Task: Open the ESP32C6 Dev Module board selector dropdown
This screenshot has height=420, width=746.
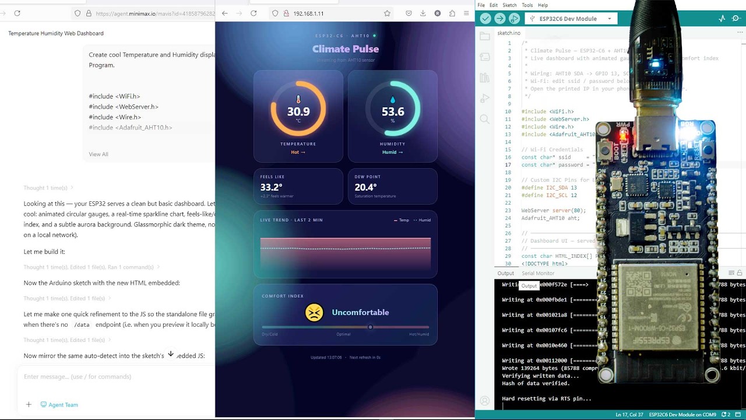Action: click(x=570, y=19)
